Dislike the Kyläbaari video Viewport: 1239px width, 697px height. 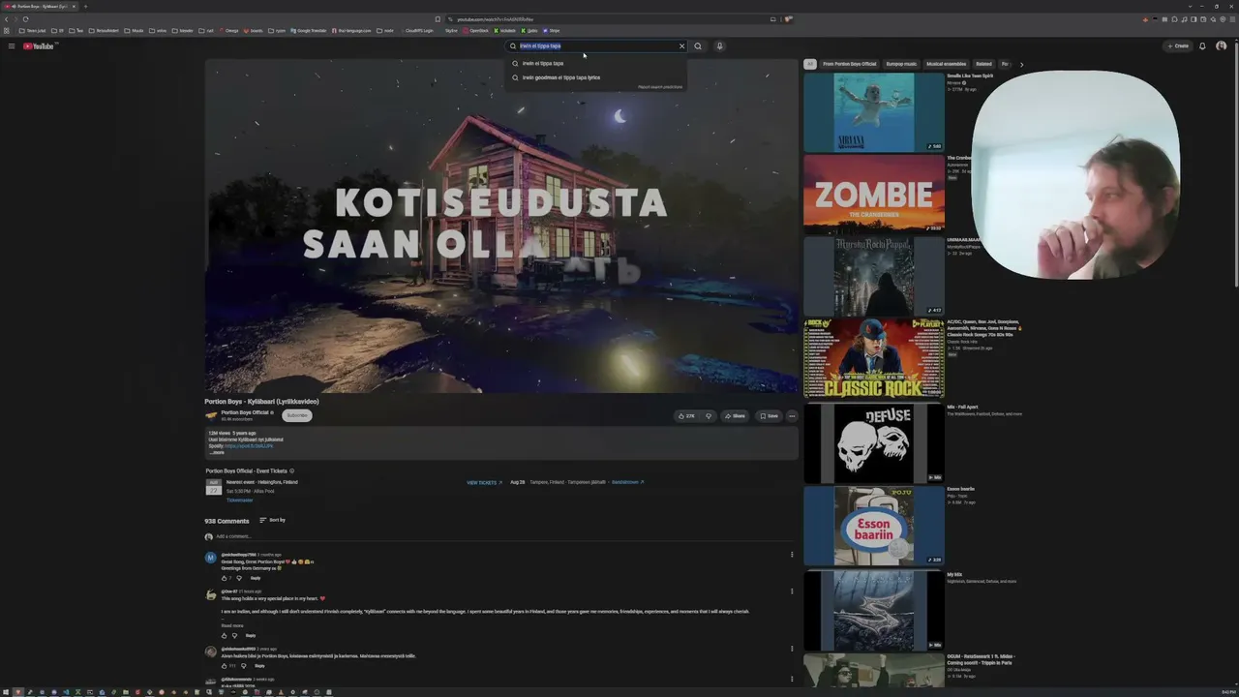click(x=709, y=416)
